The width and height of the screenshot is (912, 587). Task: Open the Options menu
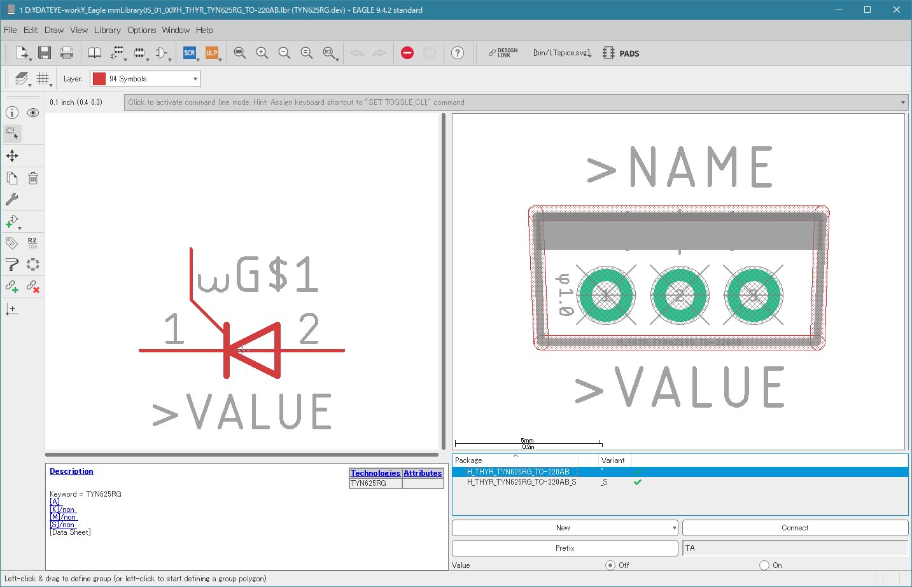(x=141, y=30)
